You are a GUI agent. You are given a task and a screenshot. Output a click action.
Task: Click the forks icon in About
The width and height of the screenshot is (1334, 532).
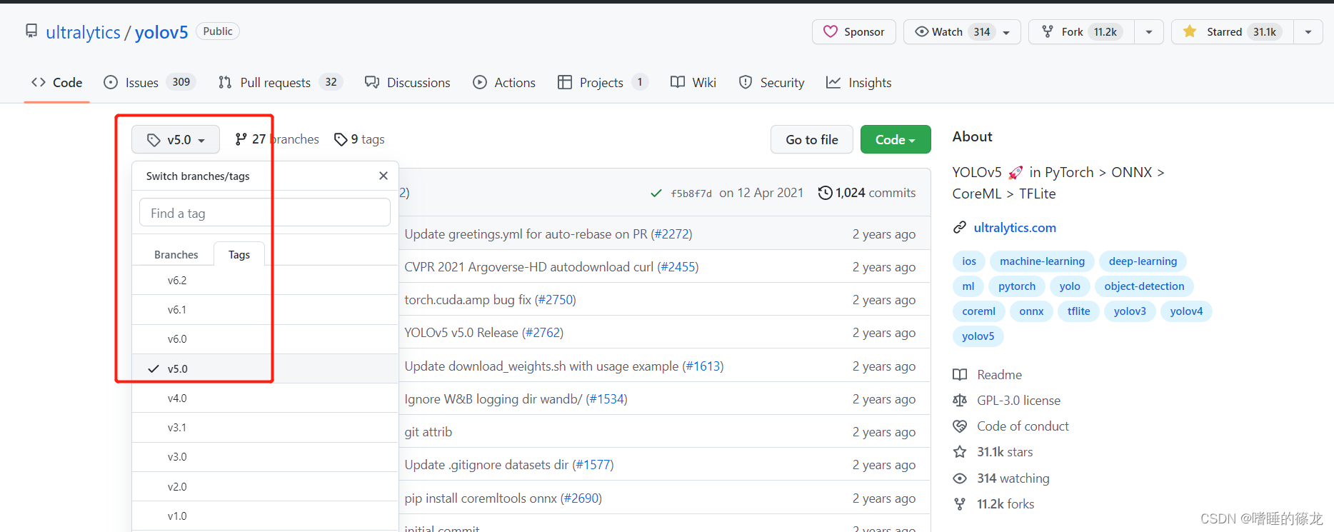[x=960, y=504]
